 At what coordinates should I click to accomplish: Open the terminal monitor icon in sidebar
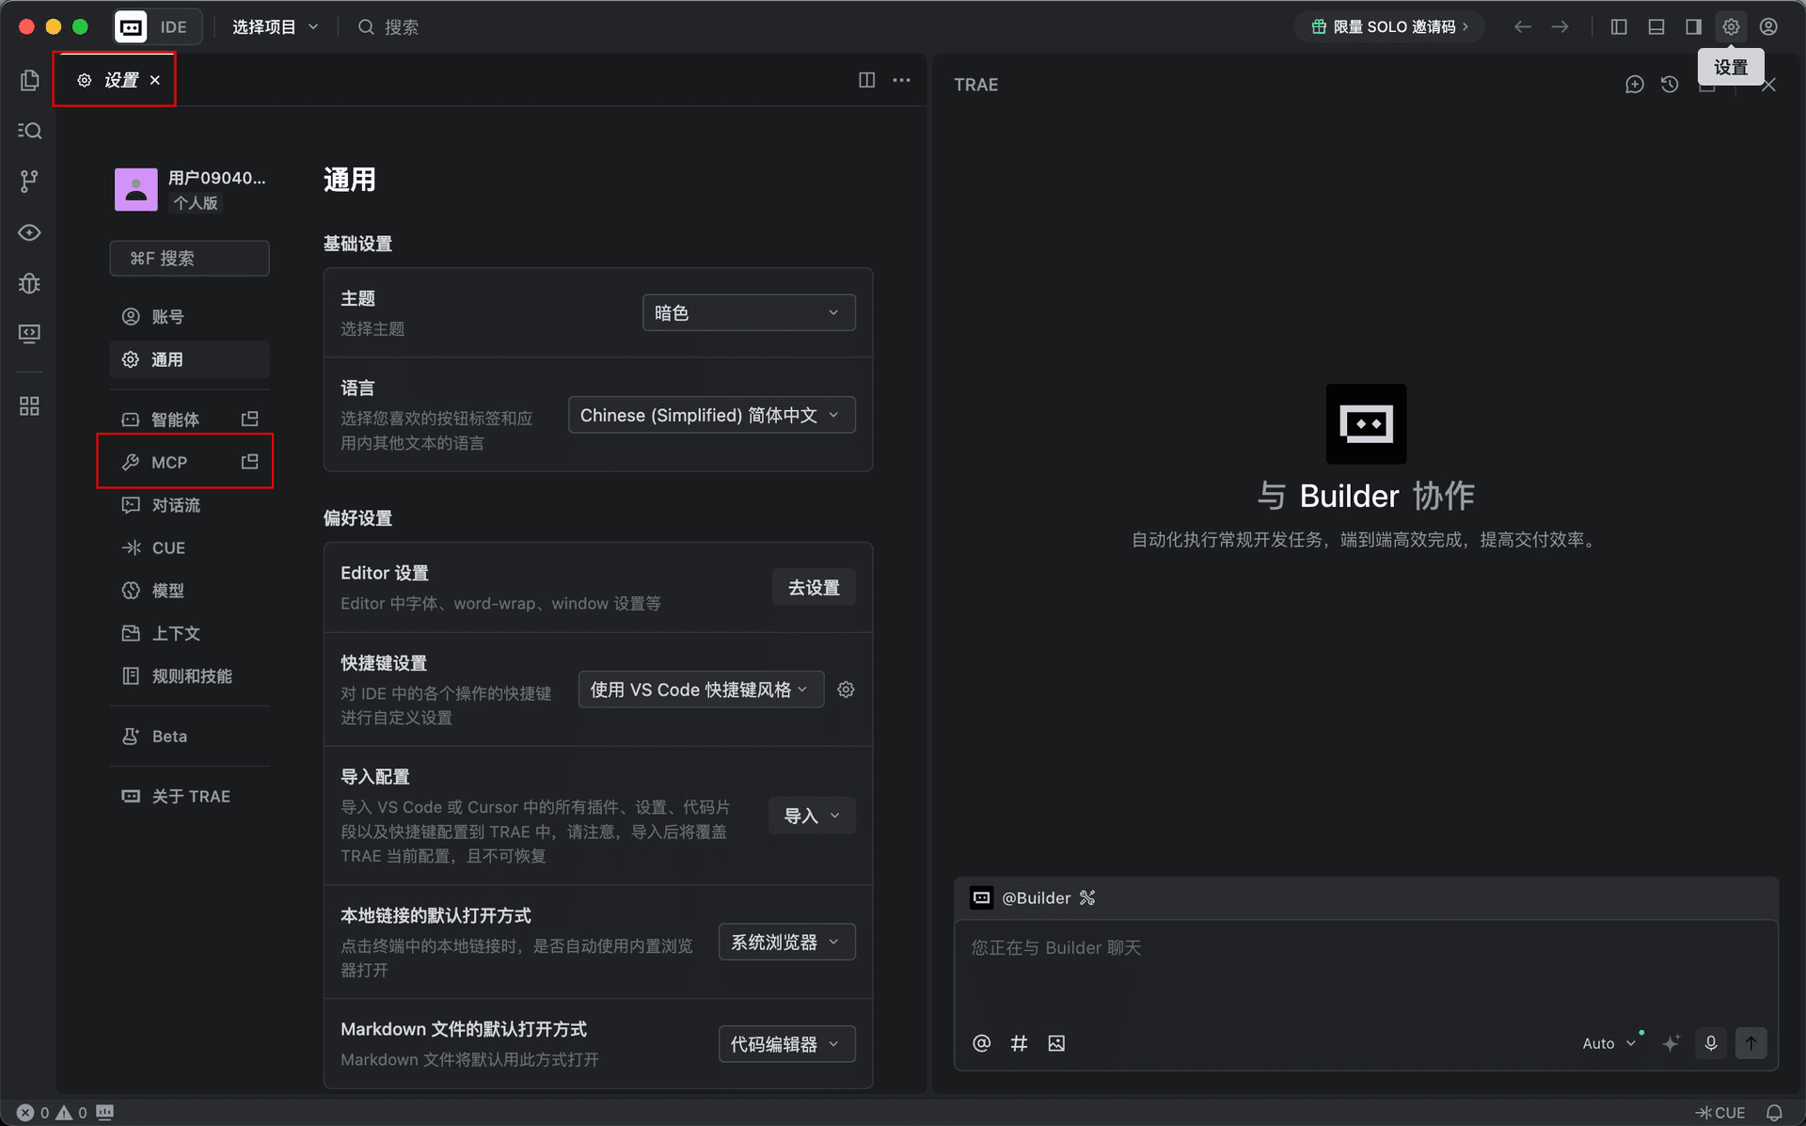click(29, 333)
